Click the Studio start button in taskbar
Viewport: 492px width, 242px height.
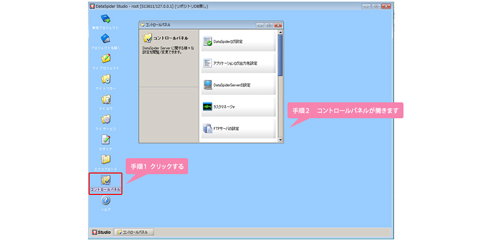(x=101, y=232)
